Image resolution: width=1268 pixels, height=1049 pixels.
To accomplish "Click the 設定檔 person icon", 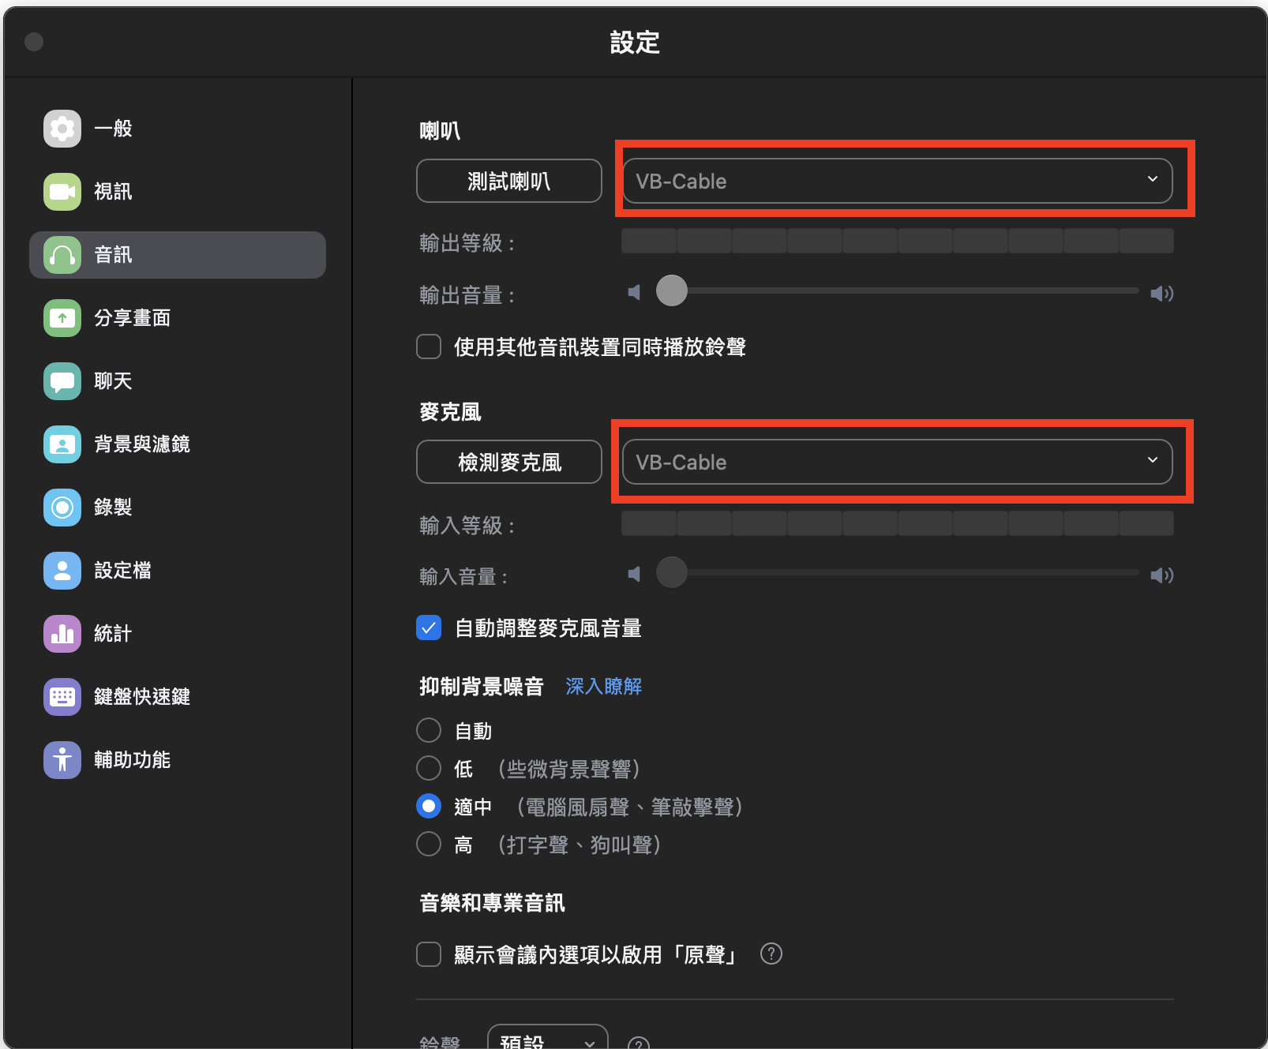I will point(62,571).
